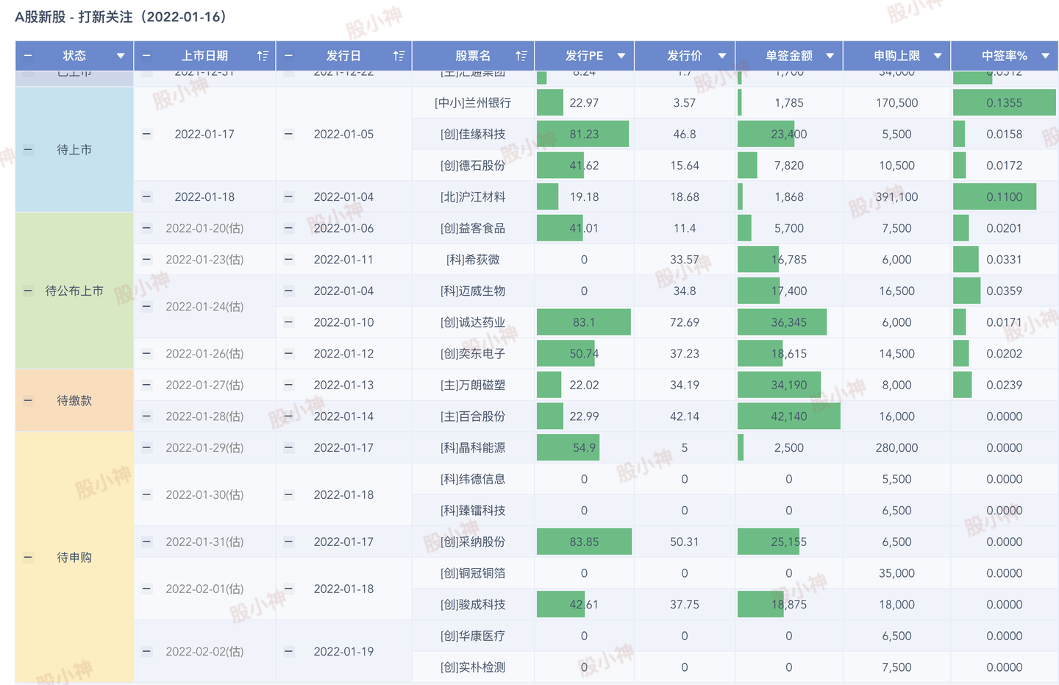Select stock [创]采纳股份
The width and height of the screenshot is (1059, 685).
pos(473,542)
